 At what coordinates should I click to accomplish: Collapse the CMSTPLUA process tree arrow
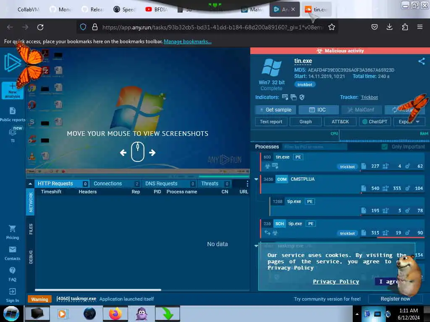coord(256,179)
